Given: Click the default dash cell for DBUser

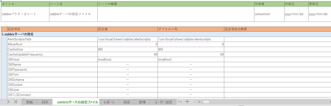Looking at the screenshot, I should click(x=191, y=90).
